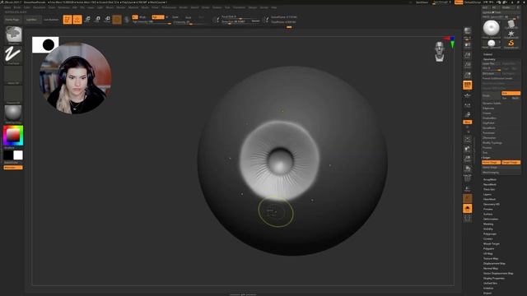Click the Move transform icon in top shelf
This screenshot has height=296, width=527.
click(87, 20)
